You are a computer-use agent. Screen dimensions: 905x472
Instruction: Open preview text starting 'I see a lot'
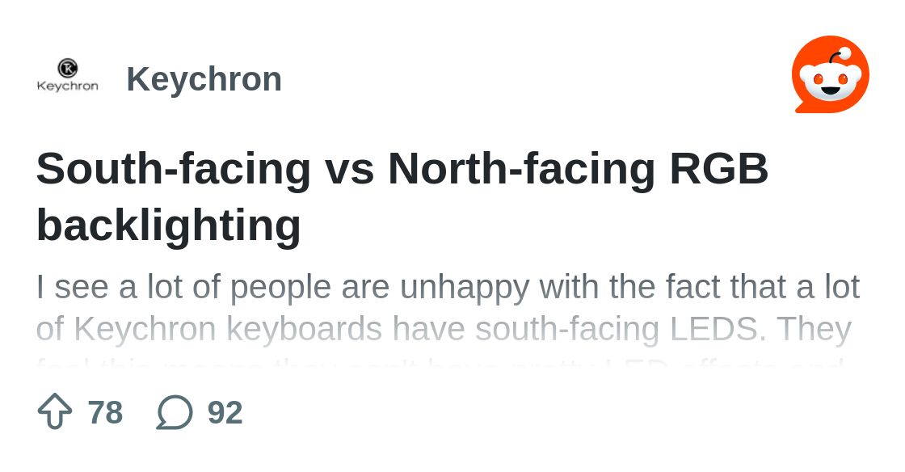coord(448,287)
